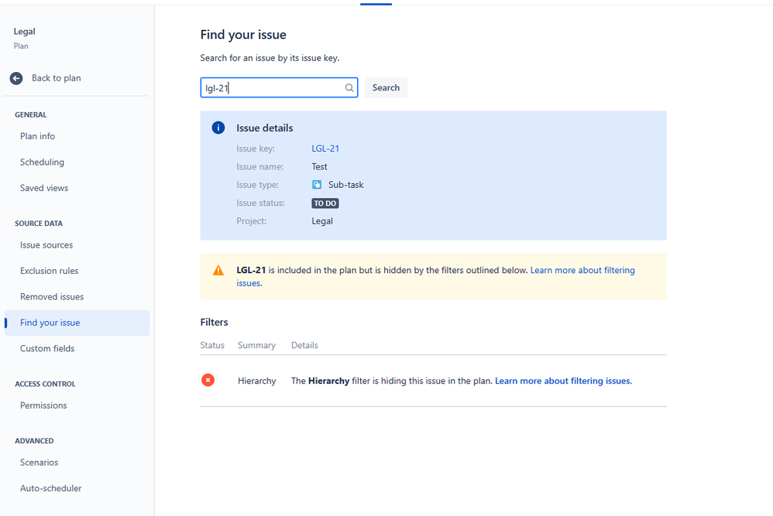Click the Legal plan title
The height and width of the screenshot is (516, 773).
click(x=24, y=32)
